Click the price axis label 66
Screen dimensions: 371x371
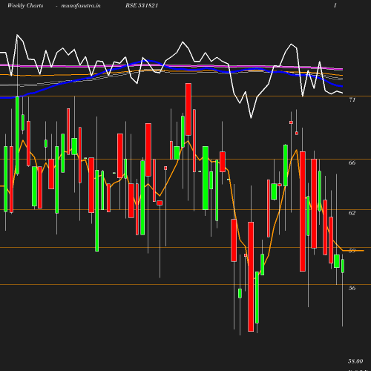tap(352, 162)
